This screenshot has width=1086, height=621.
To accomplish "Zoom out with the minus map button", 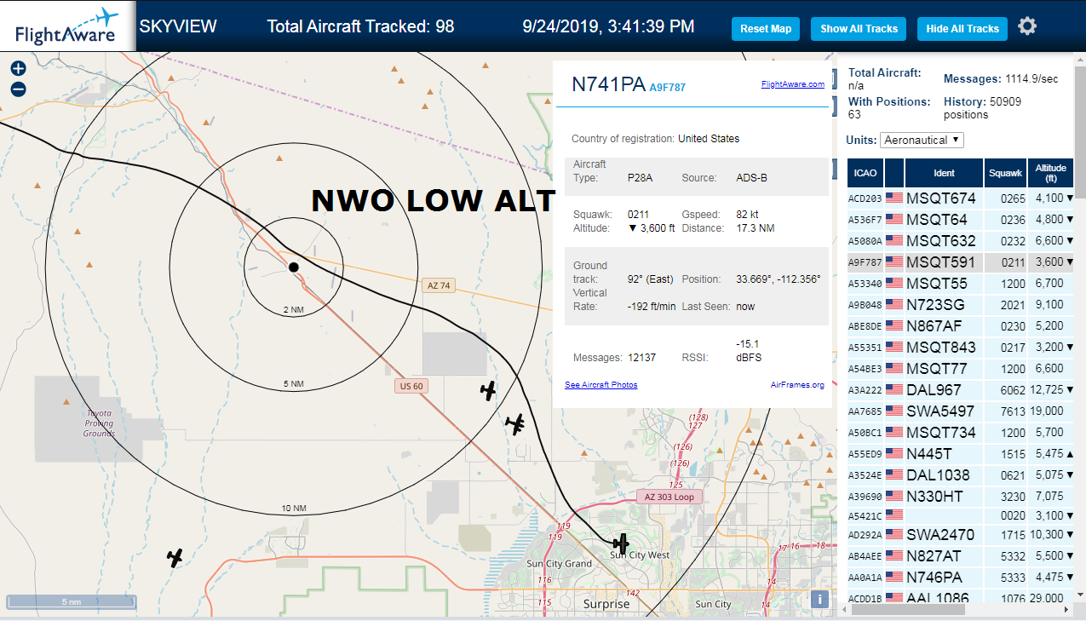I will click(18, 89).
